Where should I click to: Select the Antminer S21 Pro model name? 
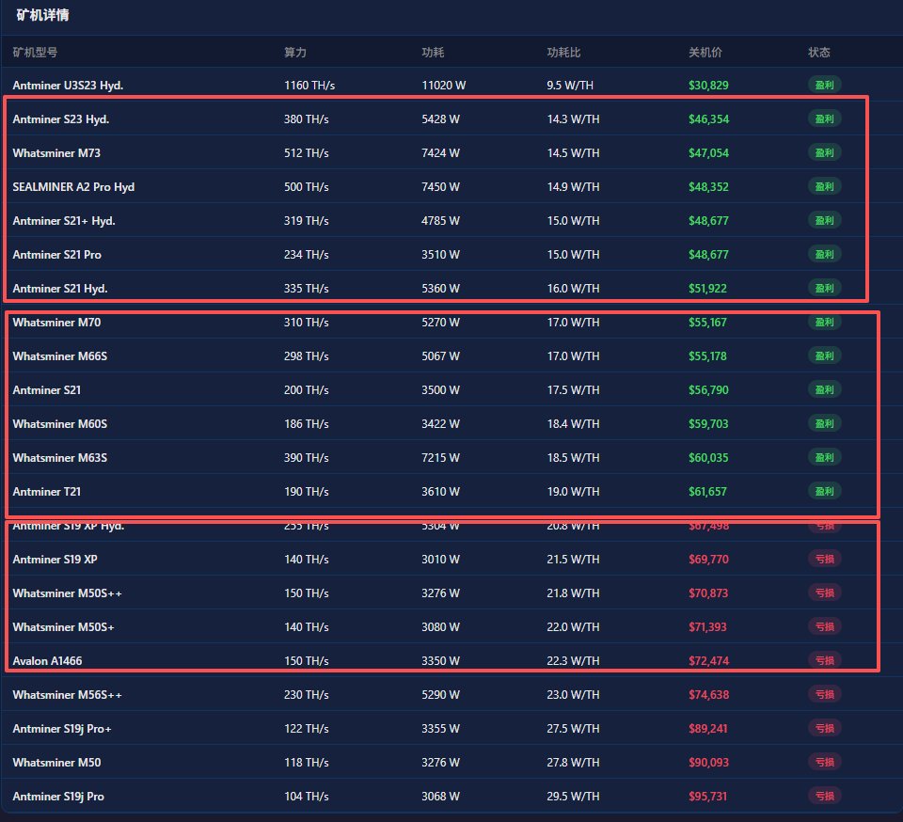click(57, 255)
